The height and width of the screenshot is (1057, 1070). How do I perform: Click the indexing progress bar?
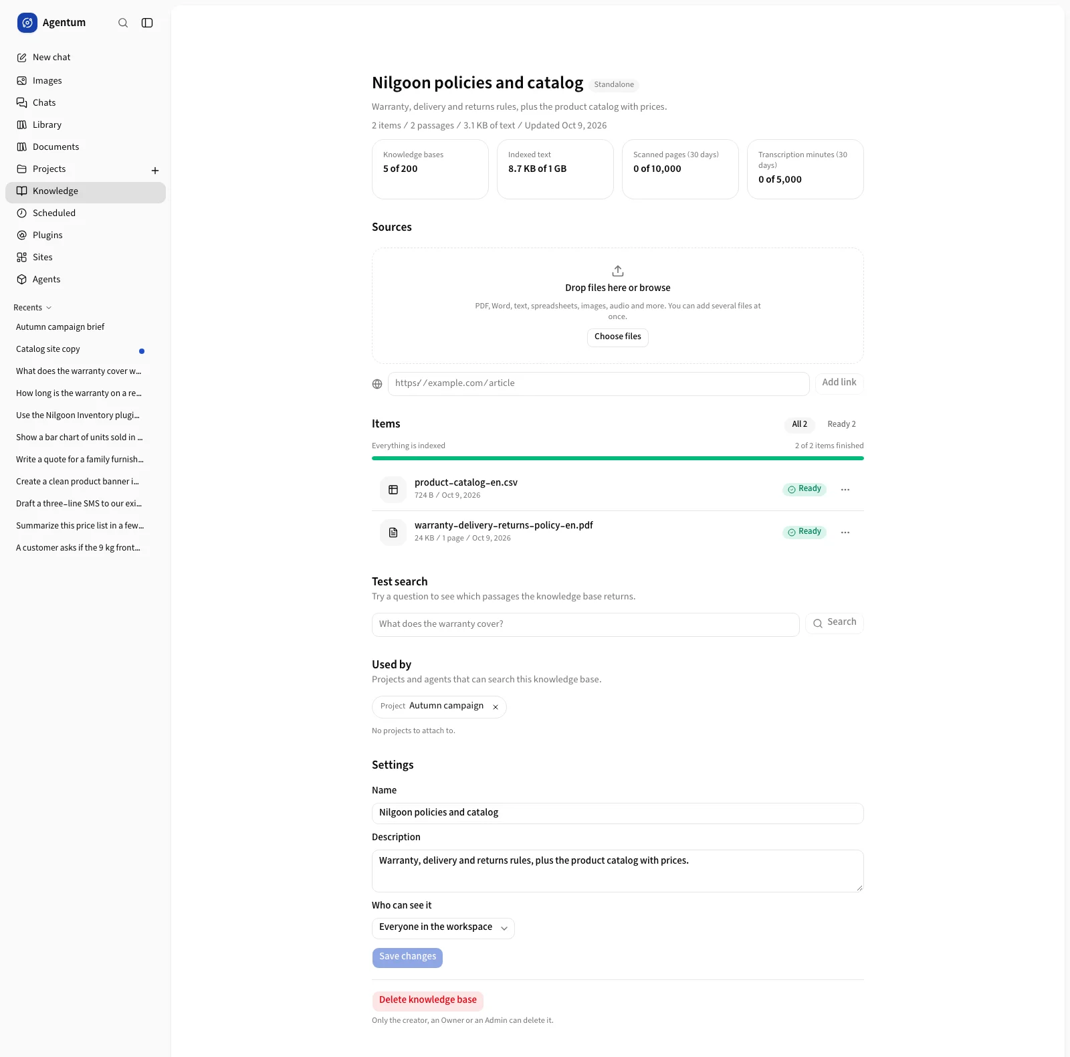tap(618, 458)
